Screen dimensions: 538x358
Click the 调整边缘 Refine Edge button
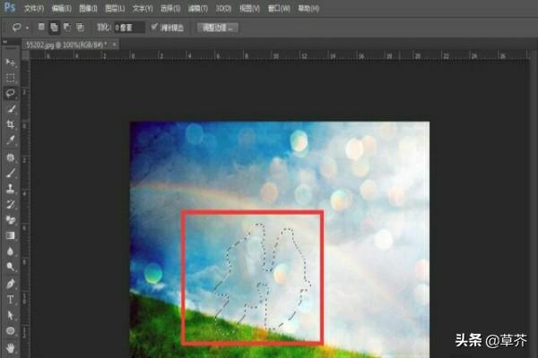click(217, 27)
